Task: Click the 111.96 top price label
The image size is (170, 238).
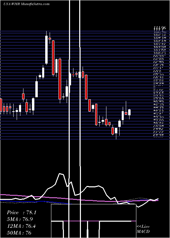Action: pos(160,28)
